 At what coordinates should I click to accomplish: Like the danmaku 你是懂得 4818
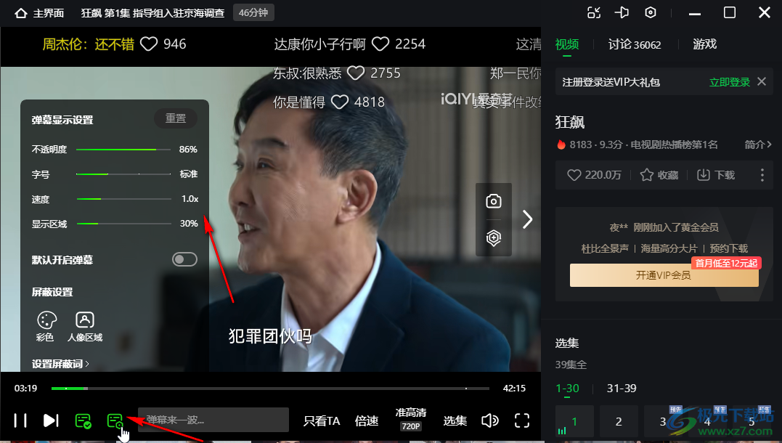click(340, 102)
